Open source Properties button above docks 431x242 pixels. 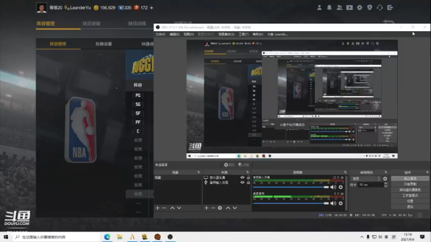[230, 165]
